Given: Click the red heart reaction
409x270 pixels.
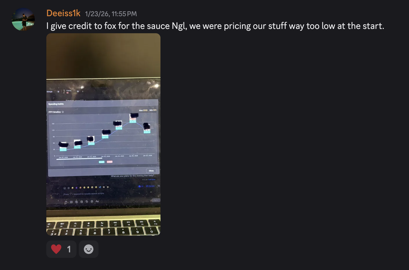Looking at the screenshot, I should click(61, 249).
